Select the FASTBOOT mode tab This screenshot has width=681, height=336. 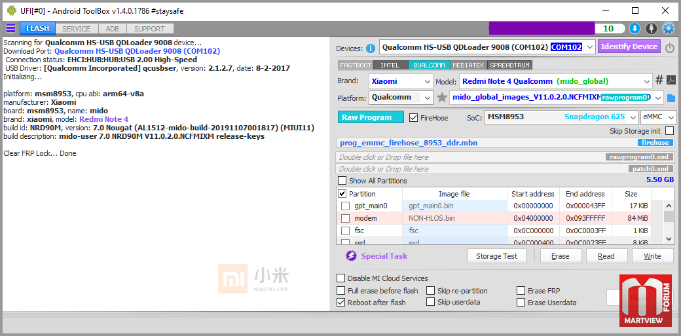356,65
